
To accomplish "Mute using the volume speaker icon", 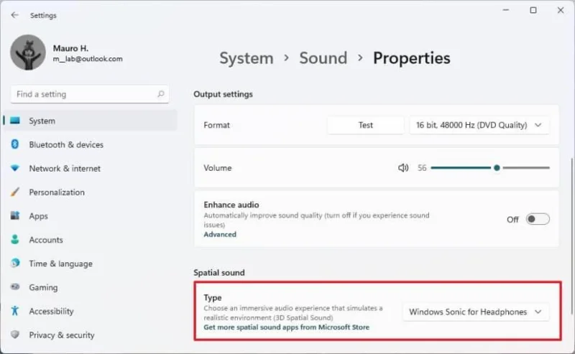I will [x=403, y=168].
